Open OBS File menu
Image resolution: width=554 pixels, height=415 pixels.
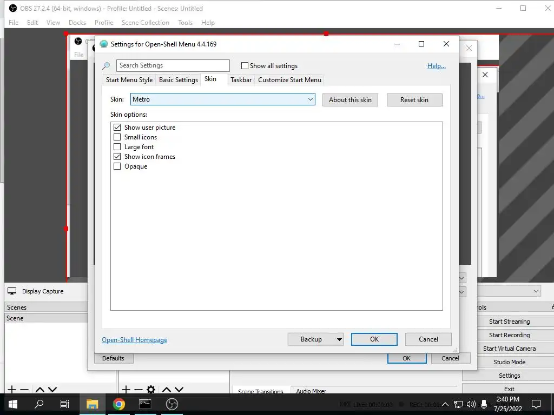(x=14, y=23)
